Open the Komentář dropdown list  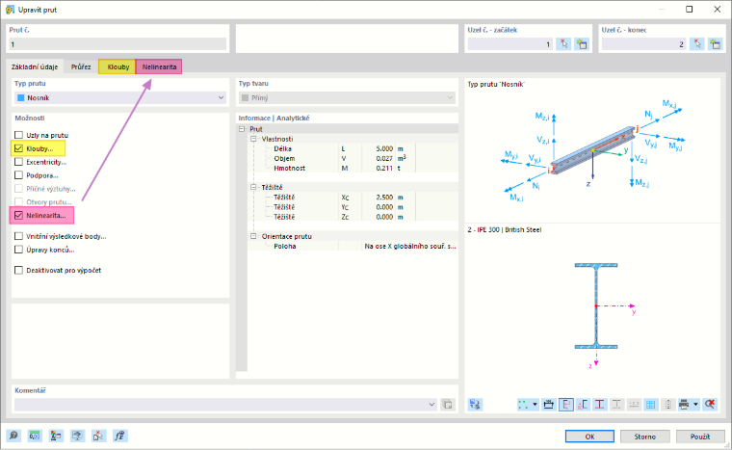(x=431, y=404)
